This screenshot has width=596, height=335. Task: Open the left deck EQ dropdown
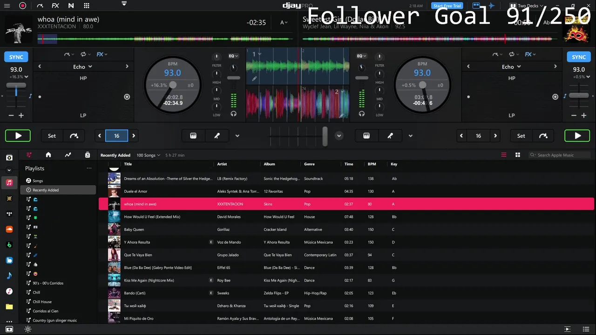point(233,56)
